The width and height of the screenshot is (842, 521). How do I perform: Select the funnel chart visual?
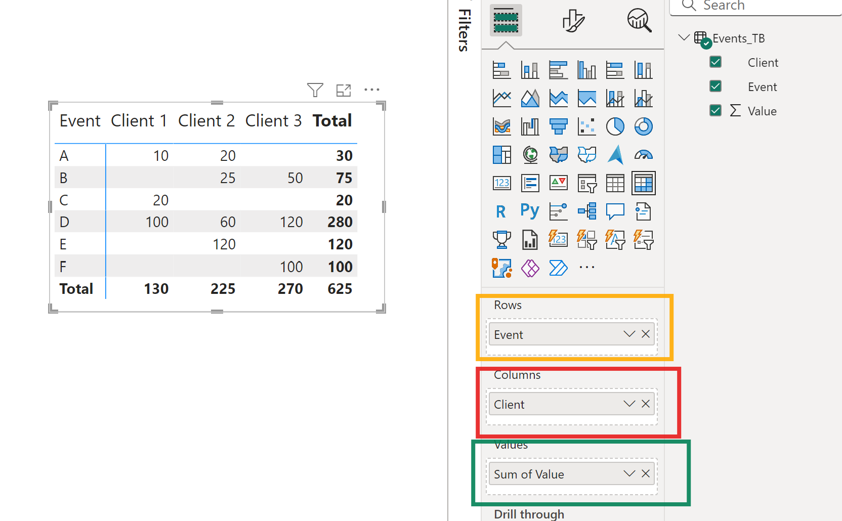click(x=558, y=126)
